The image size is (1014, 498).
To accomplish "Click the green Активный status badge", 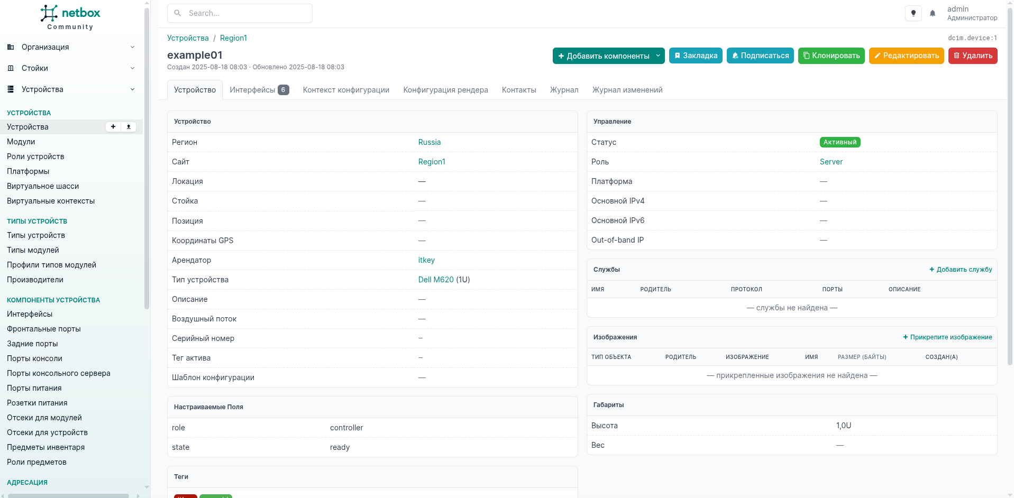I will coord(839,142).
